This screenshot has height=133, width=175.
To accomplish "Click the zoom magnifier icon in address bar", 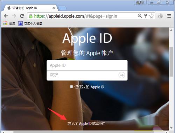I will coord(140,16).
